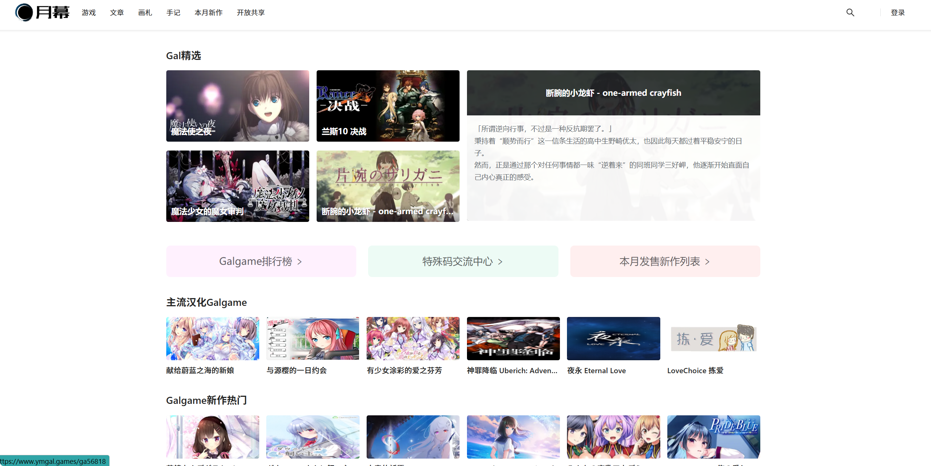Open 本月发售新作列表 banner button
Image resolution: width=931 pixels, height=466 pixels.
point(665,261)
